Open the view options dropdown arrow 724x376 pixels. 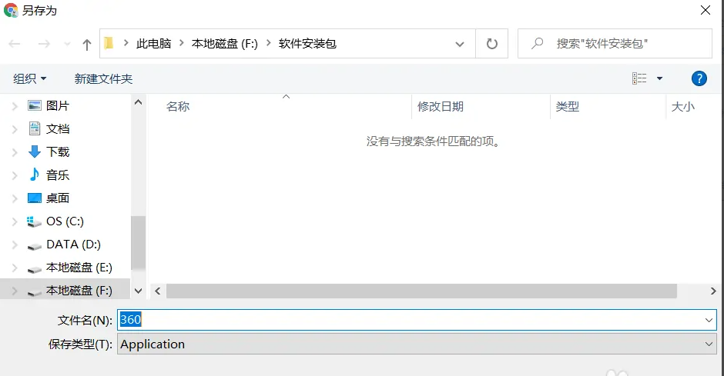pyautogui.click(x=659, y=78)
